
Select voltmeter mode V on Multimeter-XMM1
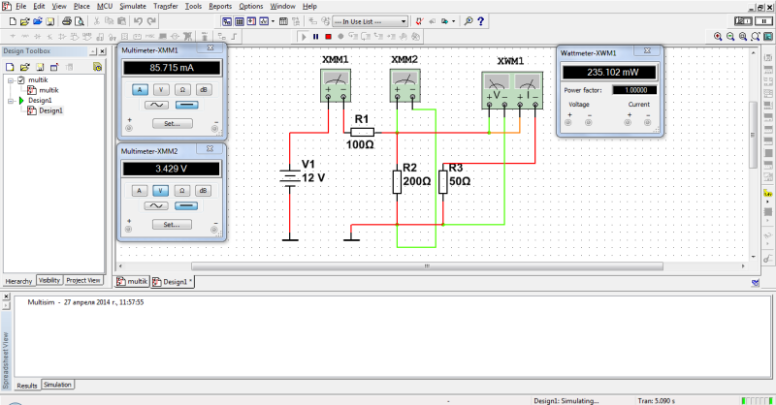(x=161, y=89)
